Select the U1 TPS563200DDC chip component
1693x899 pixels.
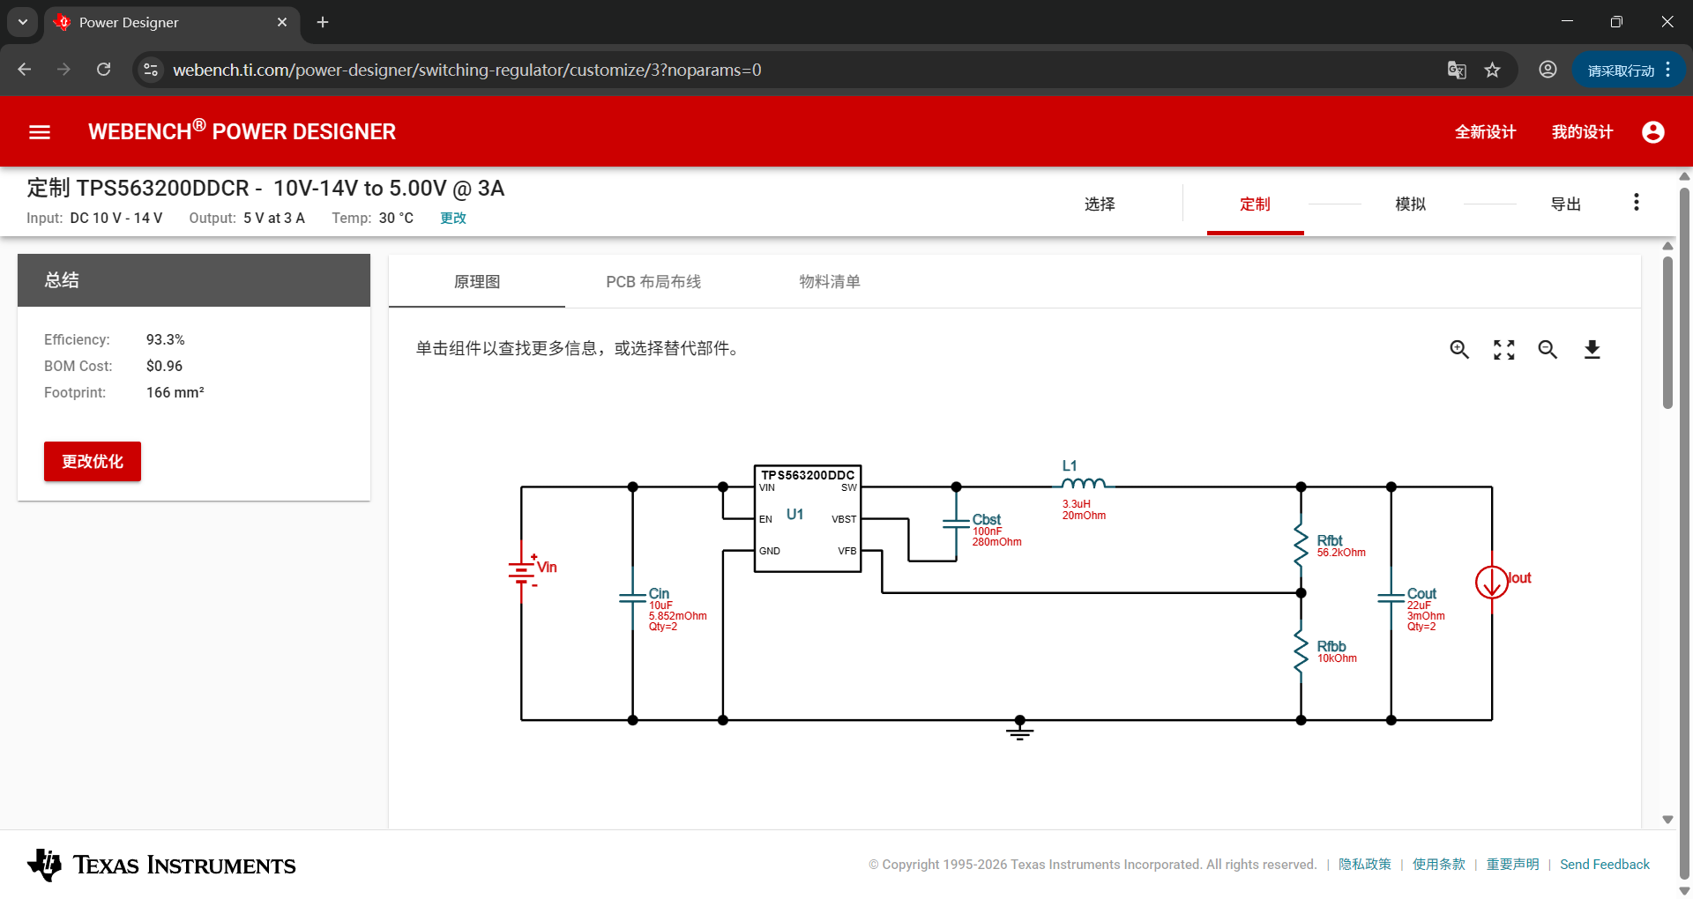click(x=808, y=519)
